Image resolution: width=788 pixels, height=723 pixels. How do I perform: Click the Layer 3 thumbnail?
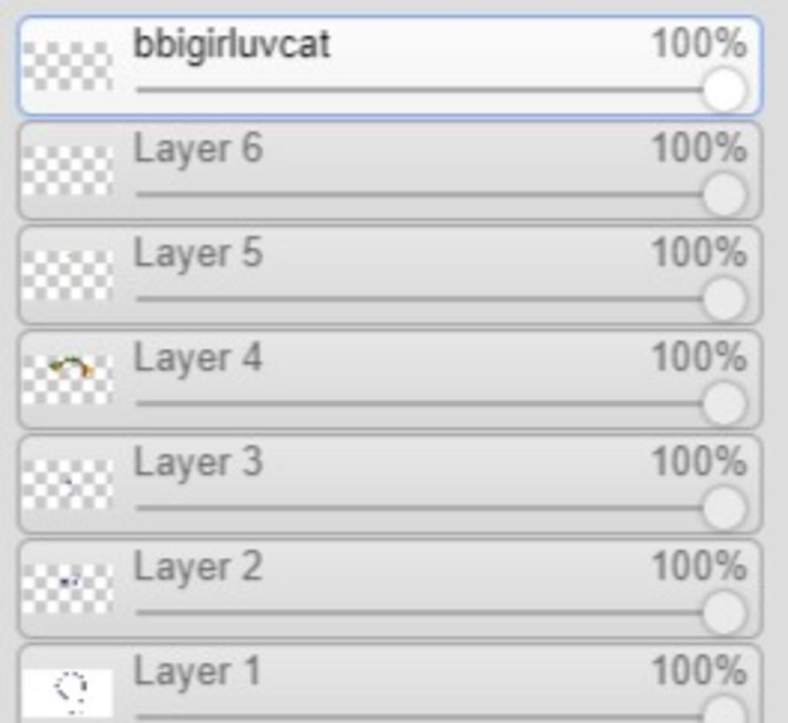coord(68,484)
